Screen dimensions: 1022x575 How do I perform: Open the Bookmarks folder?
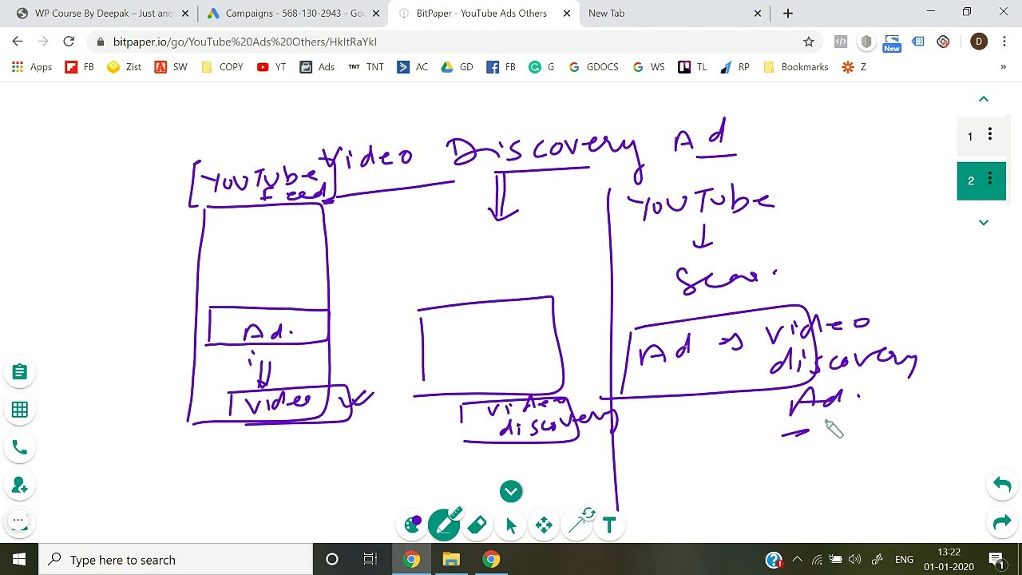coord(796,67)
